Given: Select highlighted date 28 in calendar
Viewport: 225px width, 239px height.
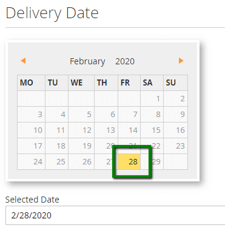Looking at the screenshot, I should 129,162.
